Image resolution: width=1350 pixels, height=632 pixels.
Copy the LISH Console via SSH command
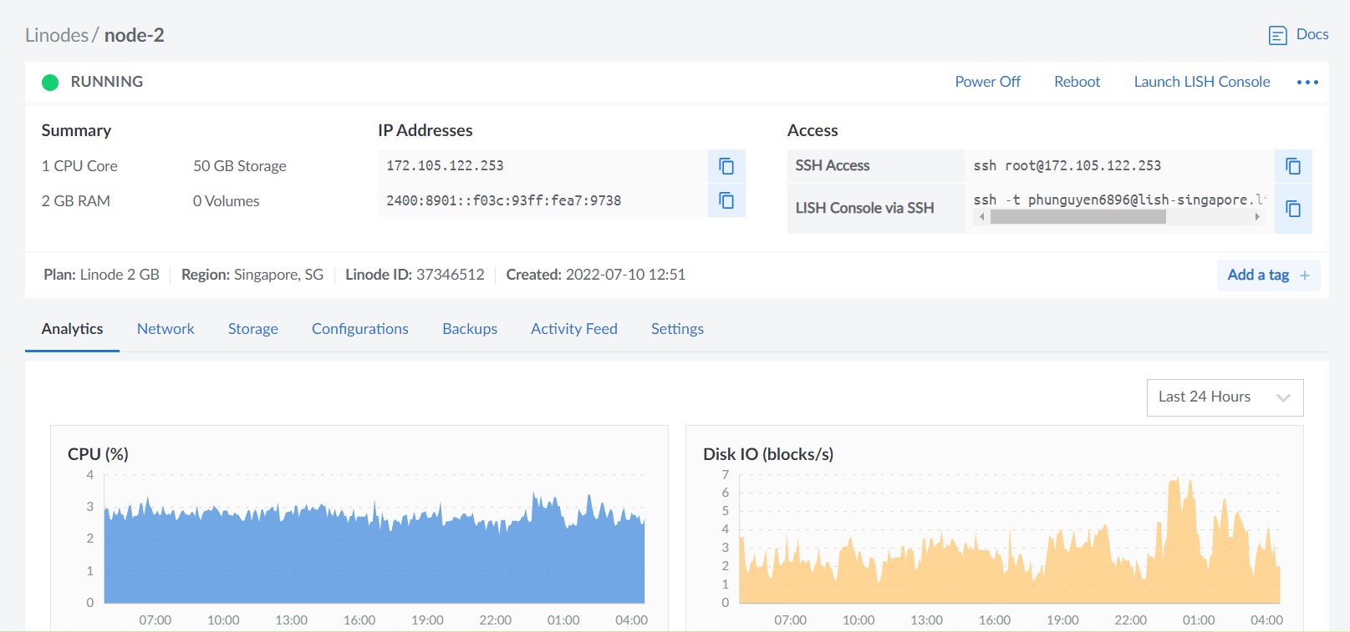click(1292, 209)
